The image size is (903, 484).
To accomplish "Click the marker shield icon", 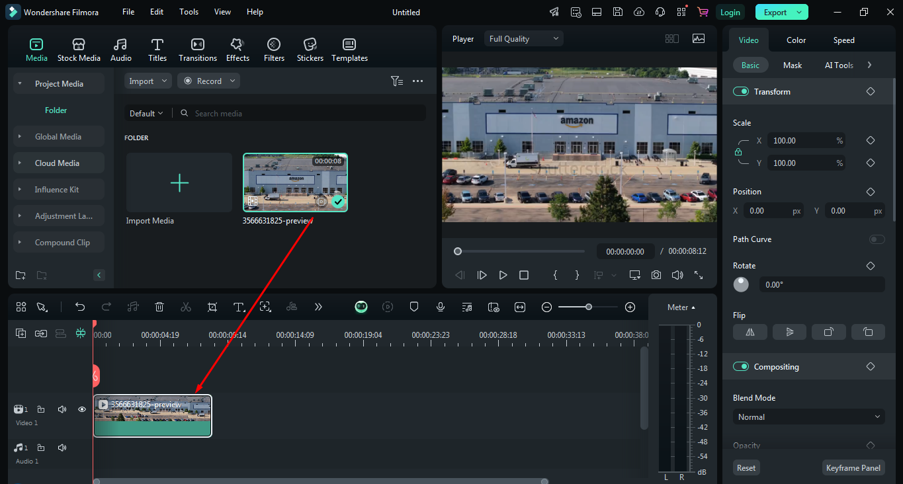I will point(414,307).
